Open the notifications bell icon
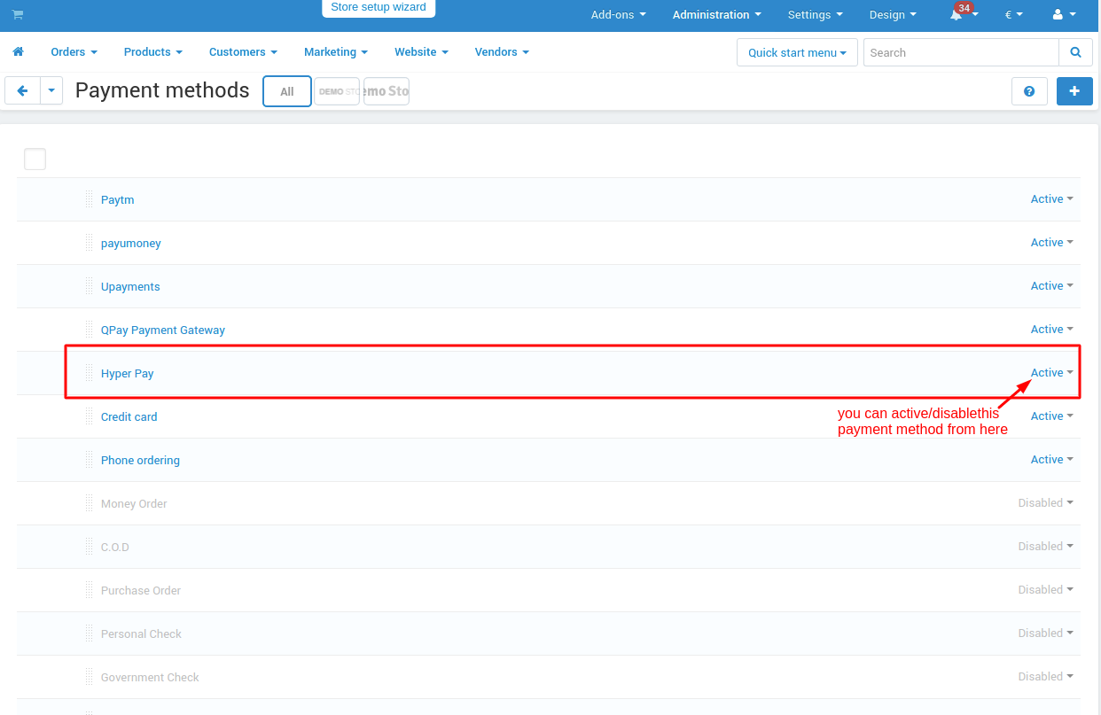The image size is (1101, 715). click(x=957, y=15)
